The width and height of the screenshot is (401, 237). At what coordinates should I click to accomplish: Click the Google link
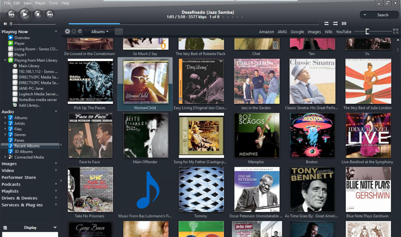pyautogui.click(x=297, y=32)
